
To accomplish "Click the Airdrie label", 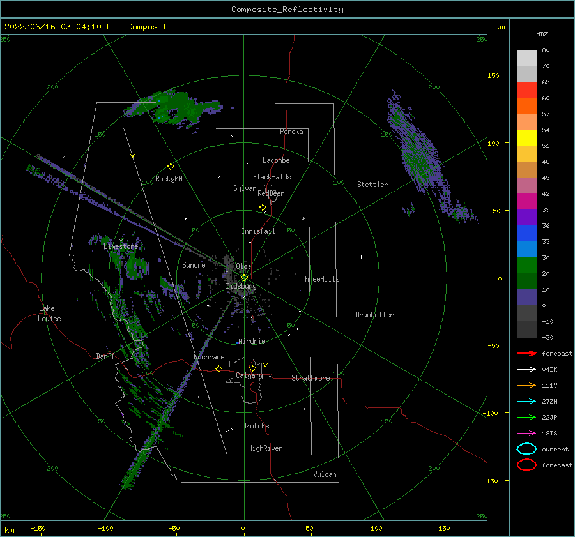I will (x=252, y=341).
